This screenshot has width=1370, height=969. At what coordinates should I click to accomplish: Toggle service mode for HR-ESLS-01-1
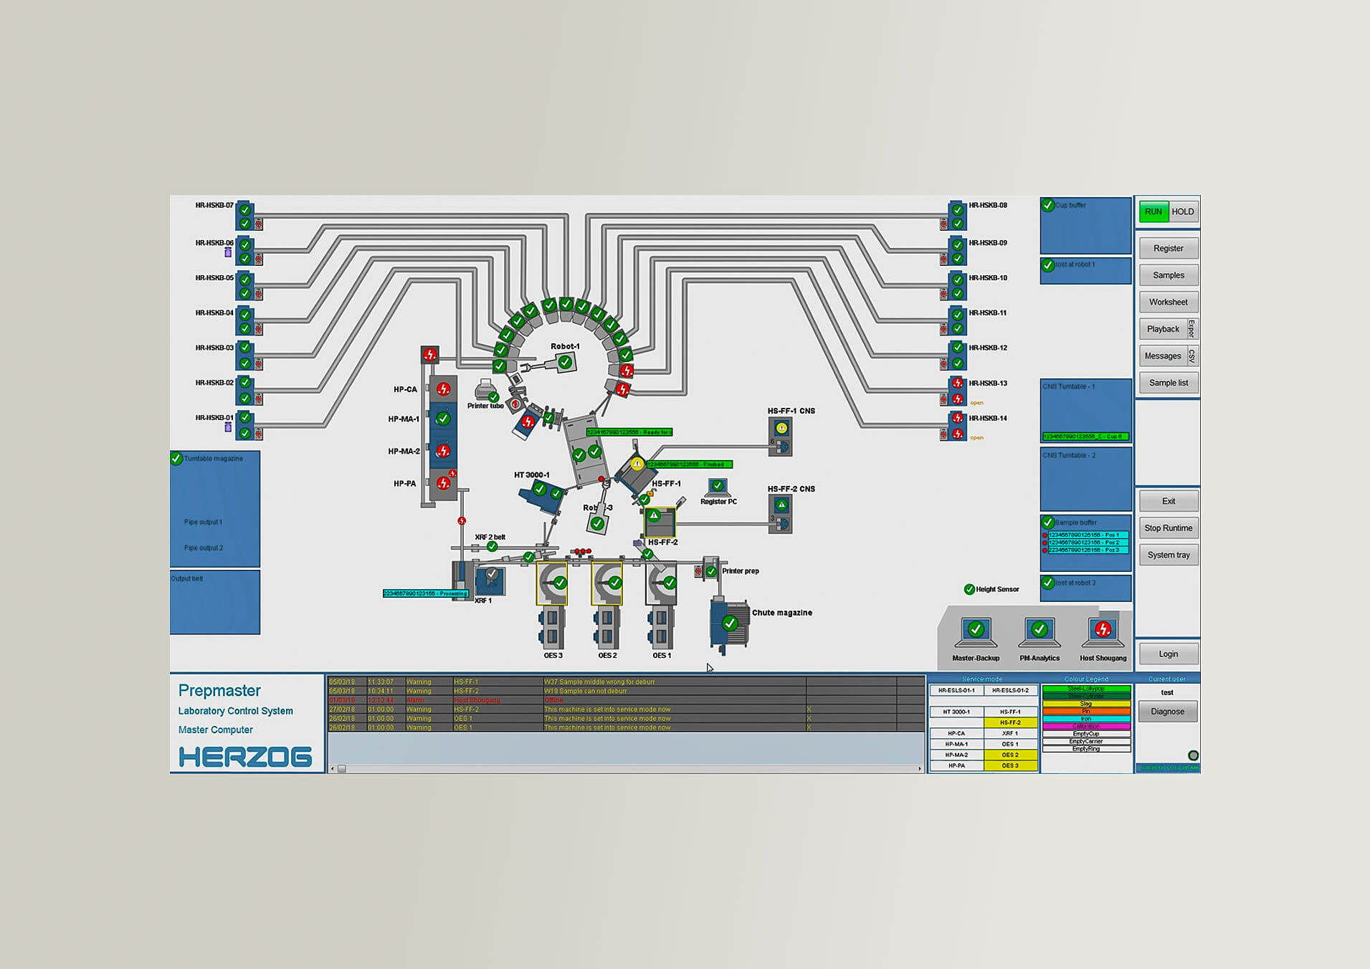956,690
